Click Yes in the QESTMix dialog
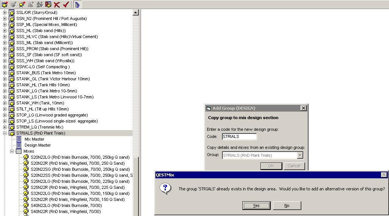The image size is (389, 216). coord(256,205)
